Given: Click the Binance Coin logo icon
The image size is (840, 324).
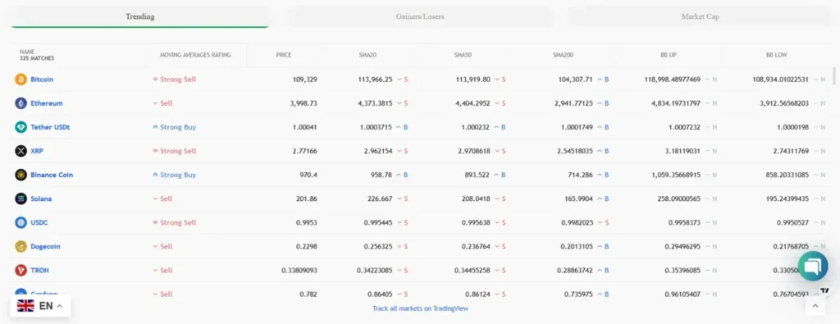Looking at the screenshot, I should [21, 175].
